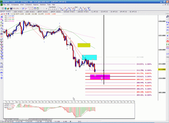This screenshot has width=169, height=123.
Task: Toggle the Log scale button
Action: 167,57
